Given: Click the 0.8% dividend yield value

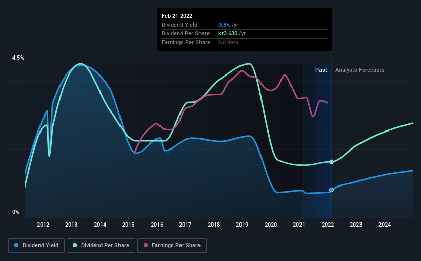Looking at the screenshot, I should (224, 25).
